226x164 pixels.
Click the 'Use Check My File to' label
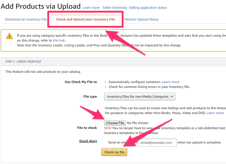click(81, 82)
